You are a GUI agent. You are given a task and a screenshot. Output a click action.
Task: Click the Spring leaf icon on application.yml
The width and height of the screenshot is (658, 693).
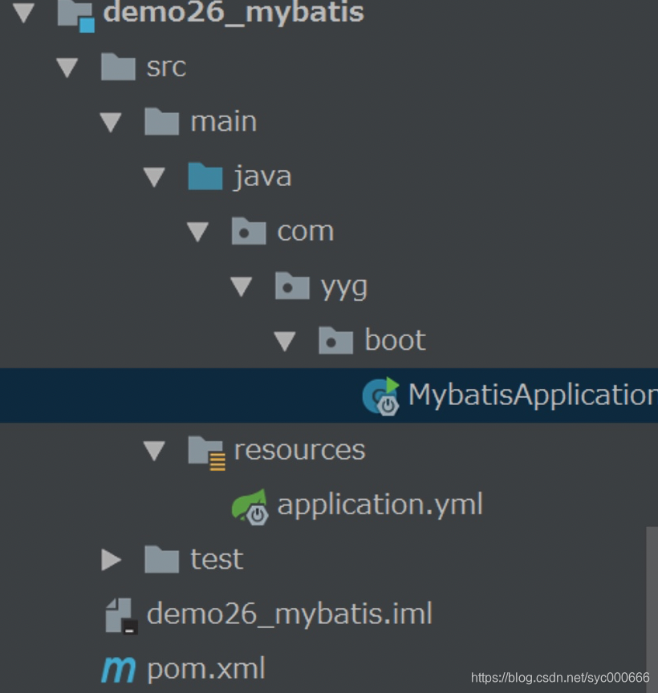(249, 505)
